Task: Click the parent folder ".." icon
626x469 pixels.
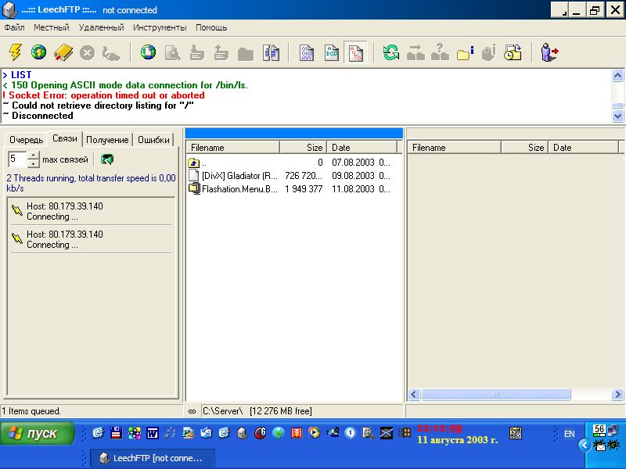Action: (x=194, y=163)
